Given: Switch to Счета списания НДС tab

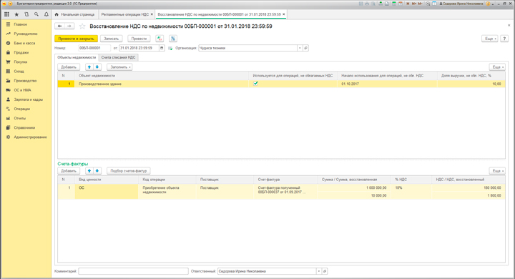Looking at the screenshot, I should (x=118, y=57).
